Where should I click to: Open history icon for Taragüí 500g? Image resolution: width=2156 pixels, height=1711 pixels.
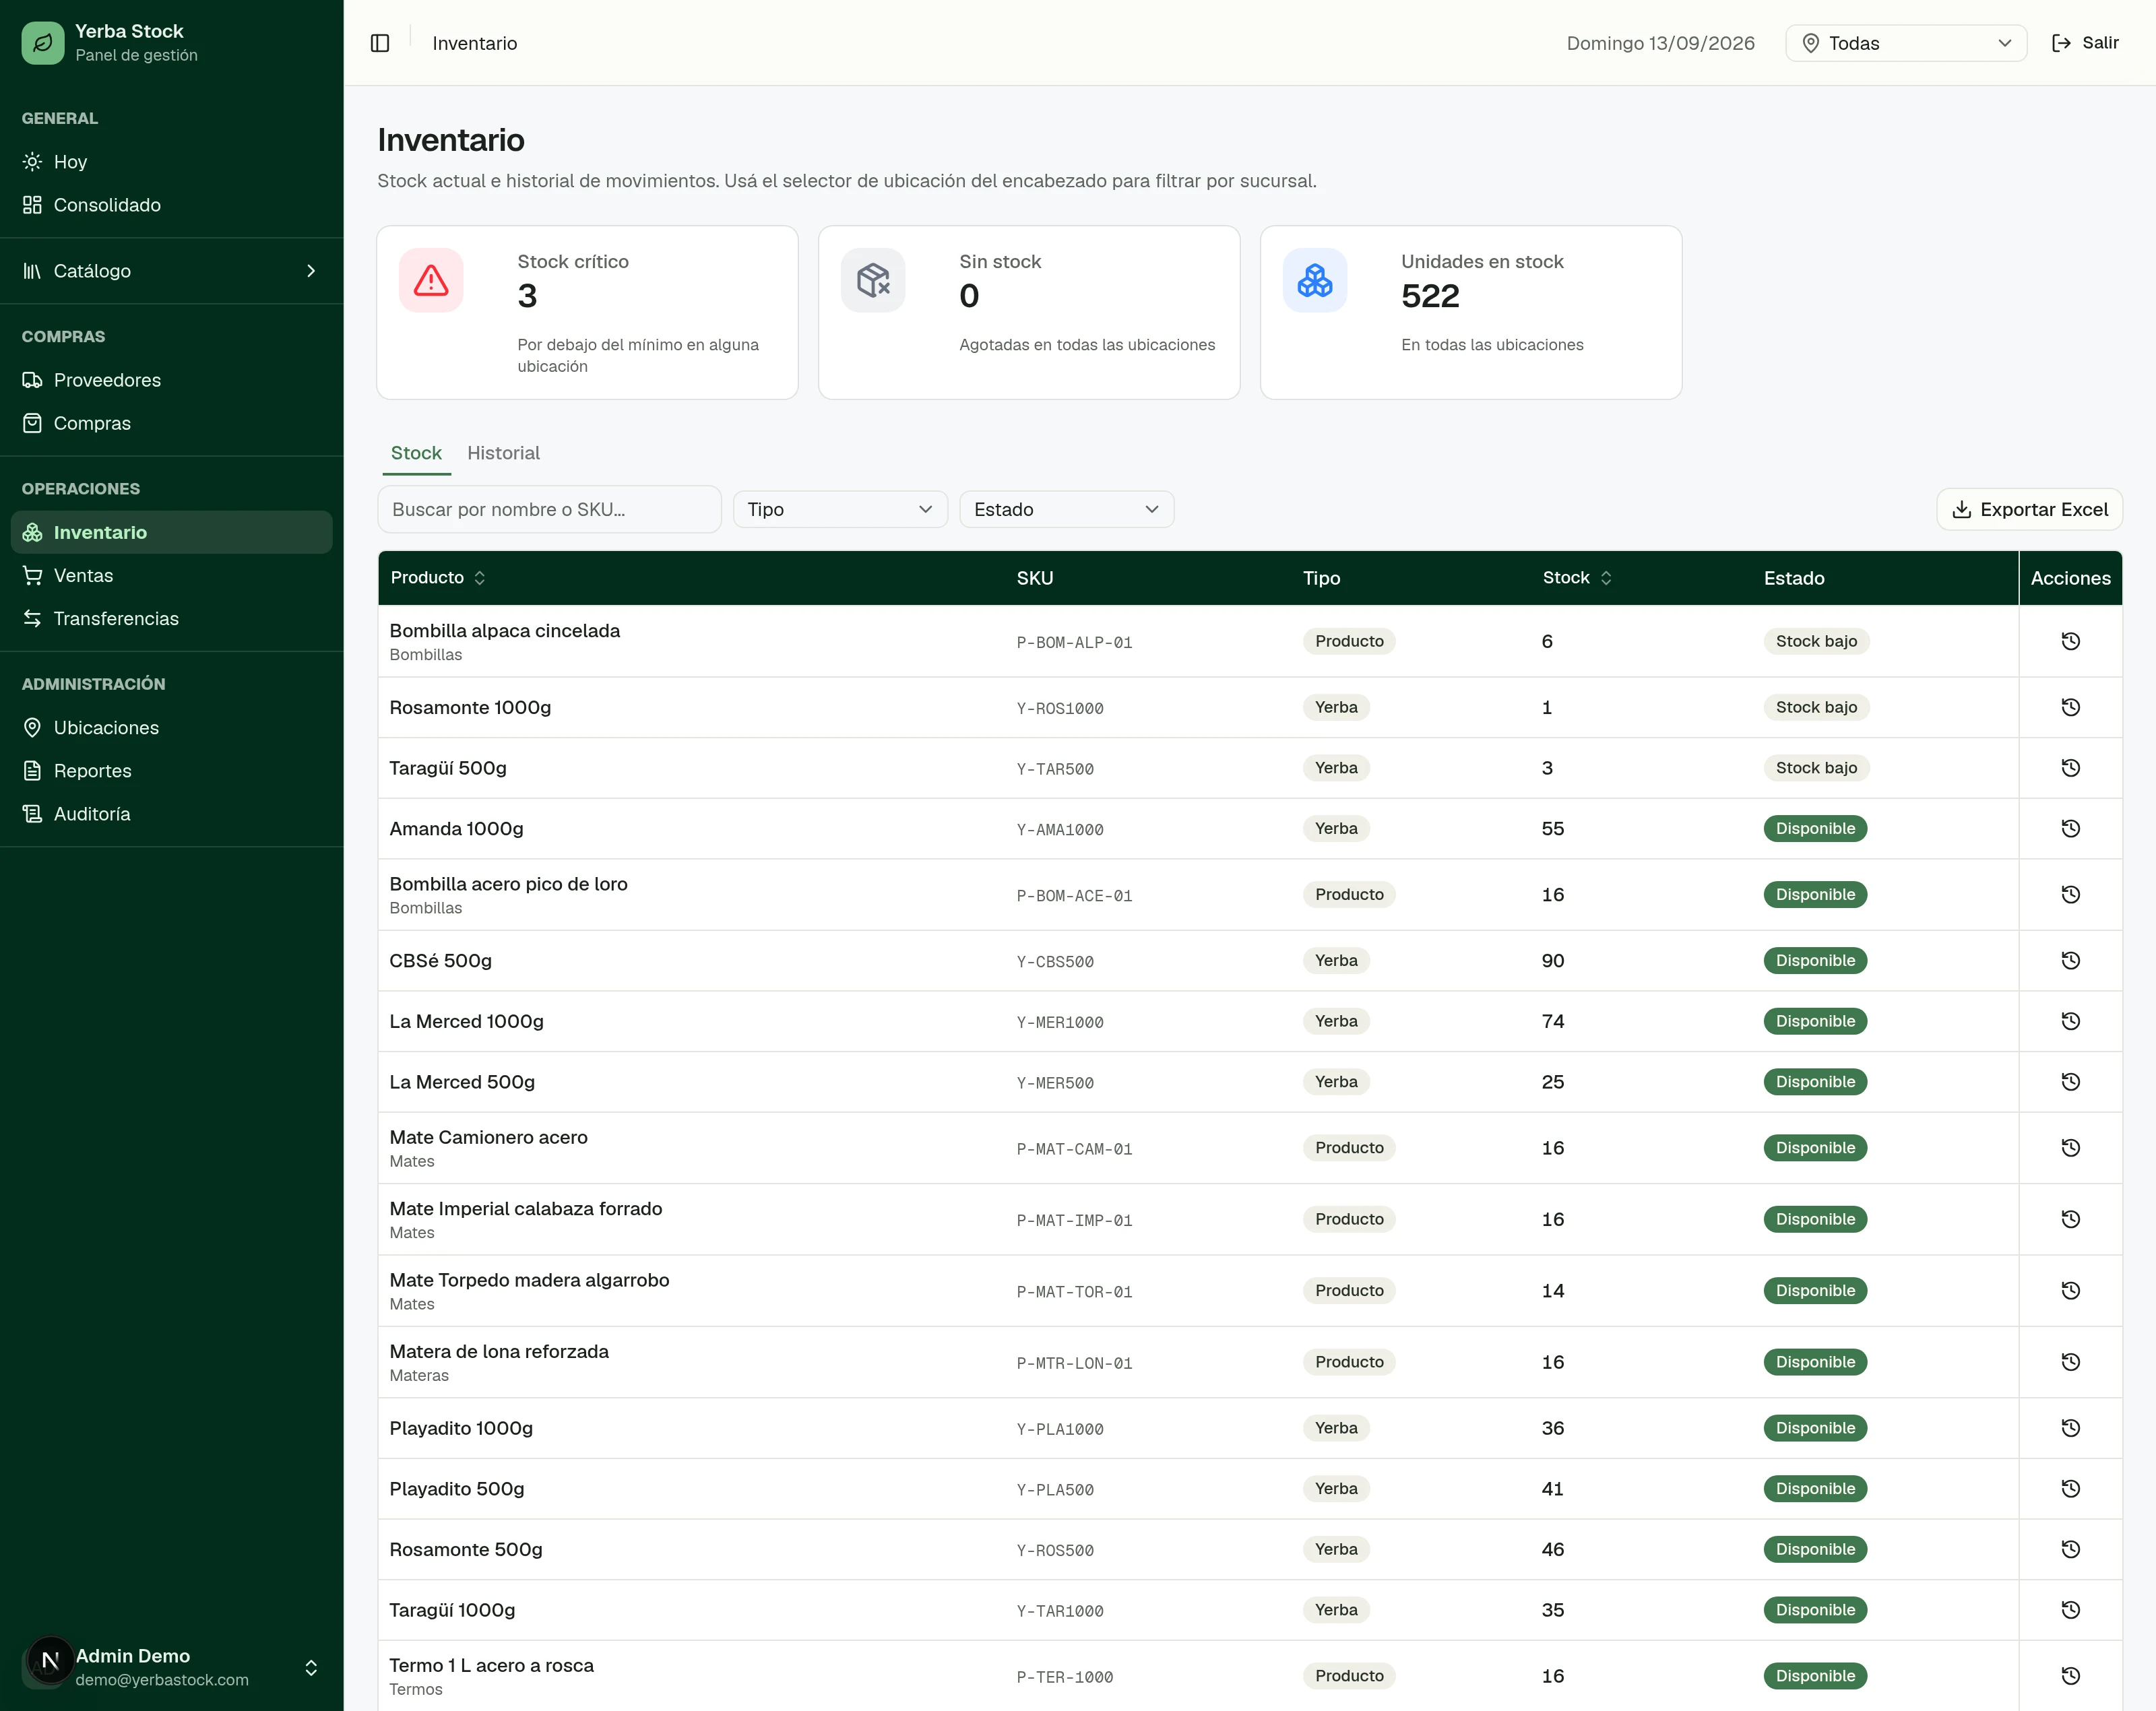pyautogui.click(x=2070, y=768)
